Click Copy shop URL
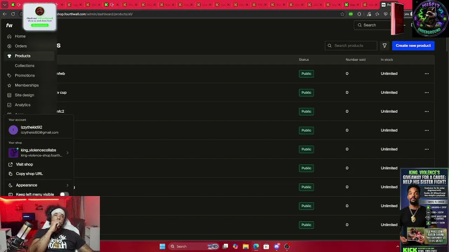This screenshot has height=252, width=449. coord(29,174)
